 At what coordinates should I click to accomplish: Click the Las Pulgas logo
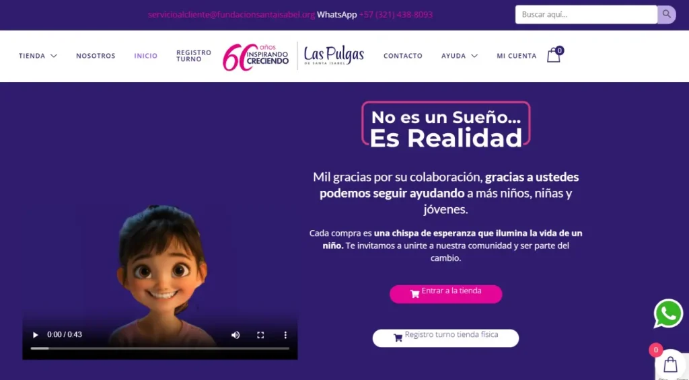coord(334,56)
